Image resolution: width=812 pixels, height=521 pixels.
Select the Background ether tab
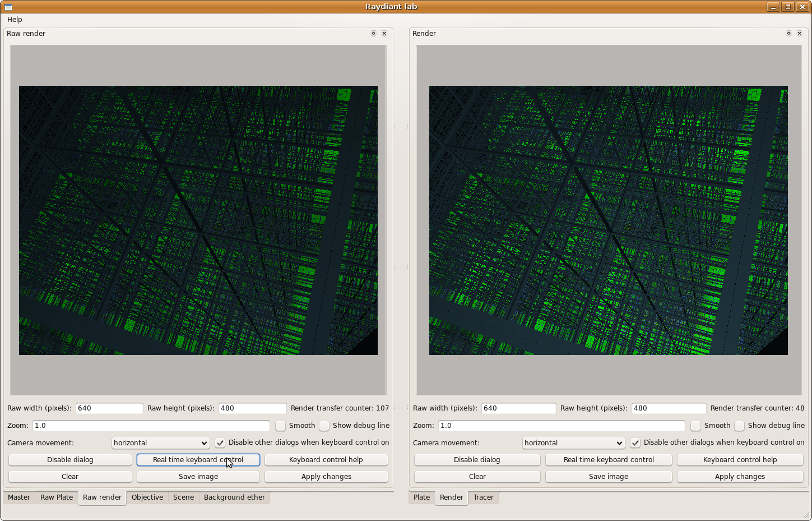point(234,497)
